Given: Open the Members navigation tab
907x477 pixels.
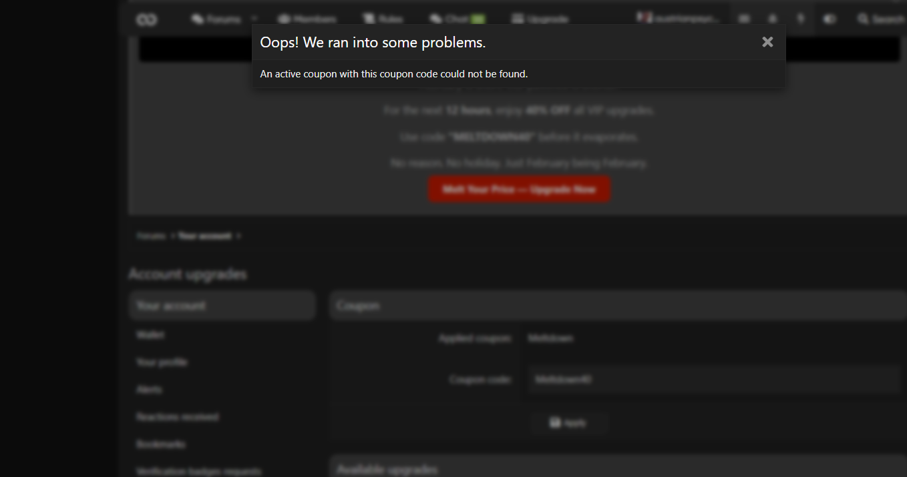Looking at the screenshot, I should pyautogui.click(x=307, y=19).
